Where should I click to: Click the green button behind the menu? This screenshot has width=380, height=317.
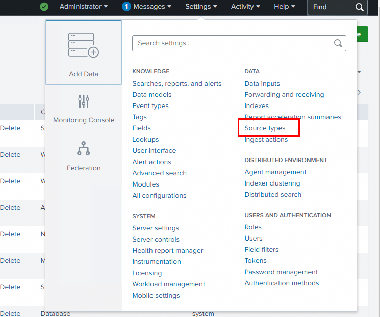362,34
